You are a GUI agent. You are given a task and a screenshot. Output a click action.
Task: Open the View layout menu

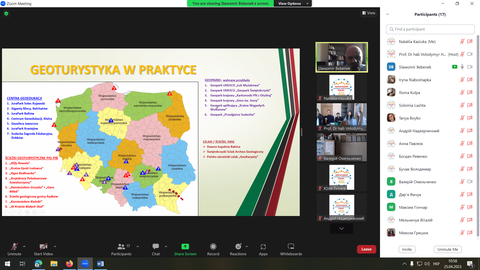[x=369, y=13]
